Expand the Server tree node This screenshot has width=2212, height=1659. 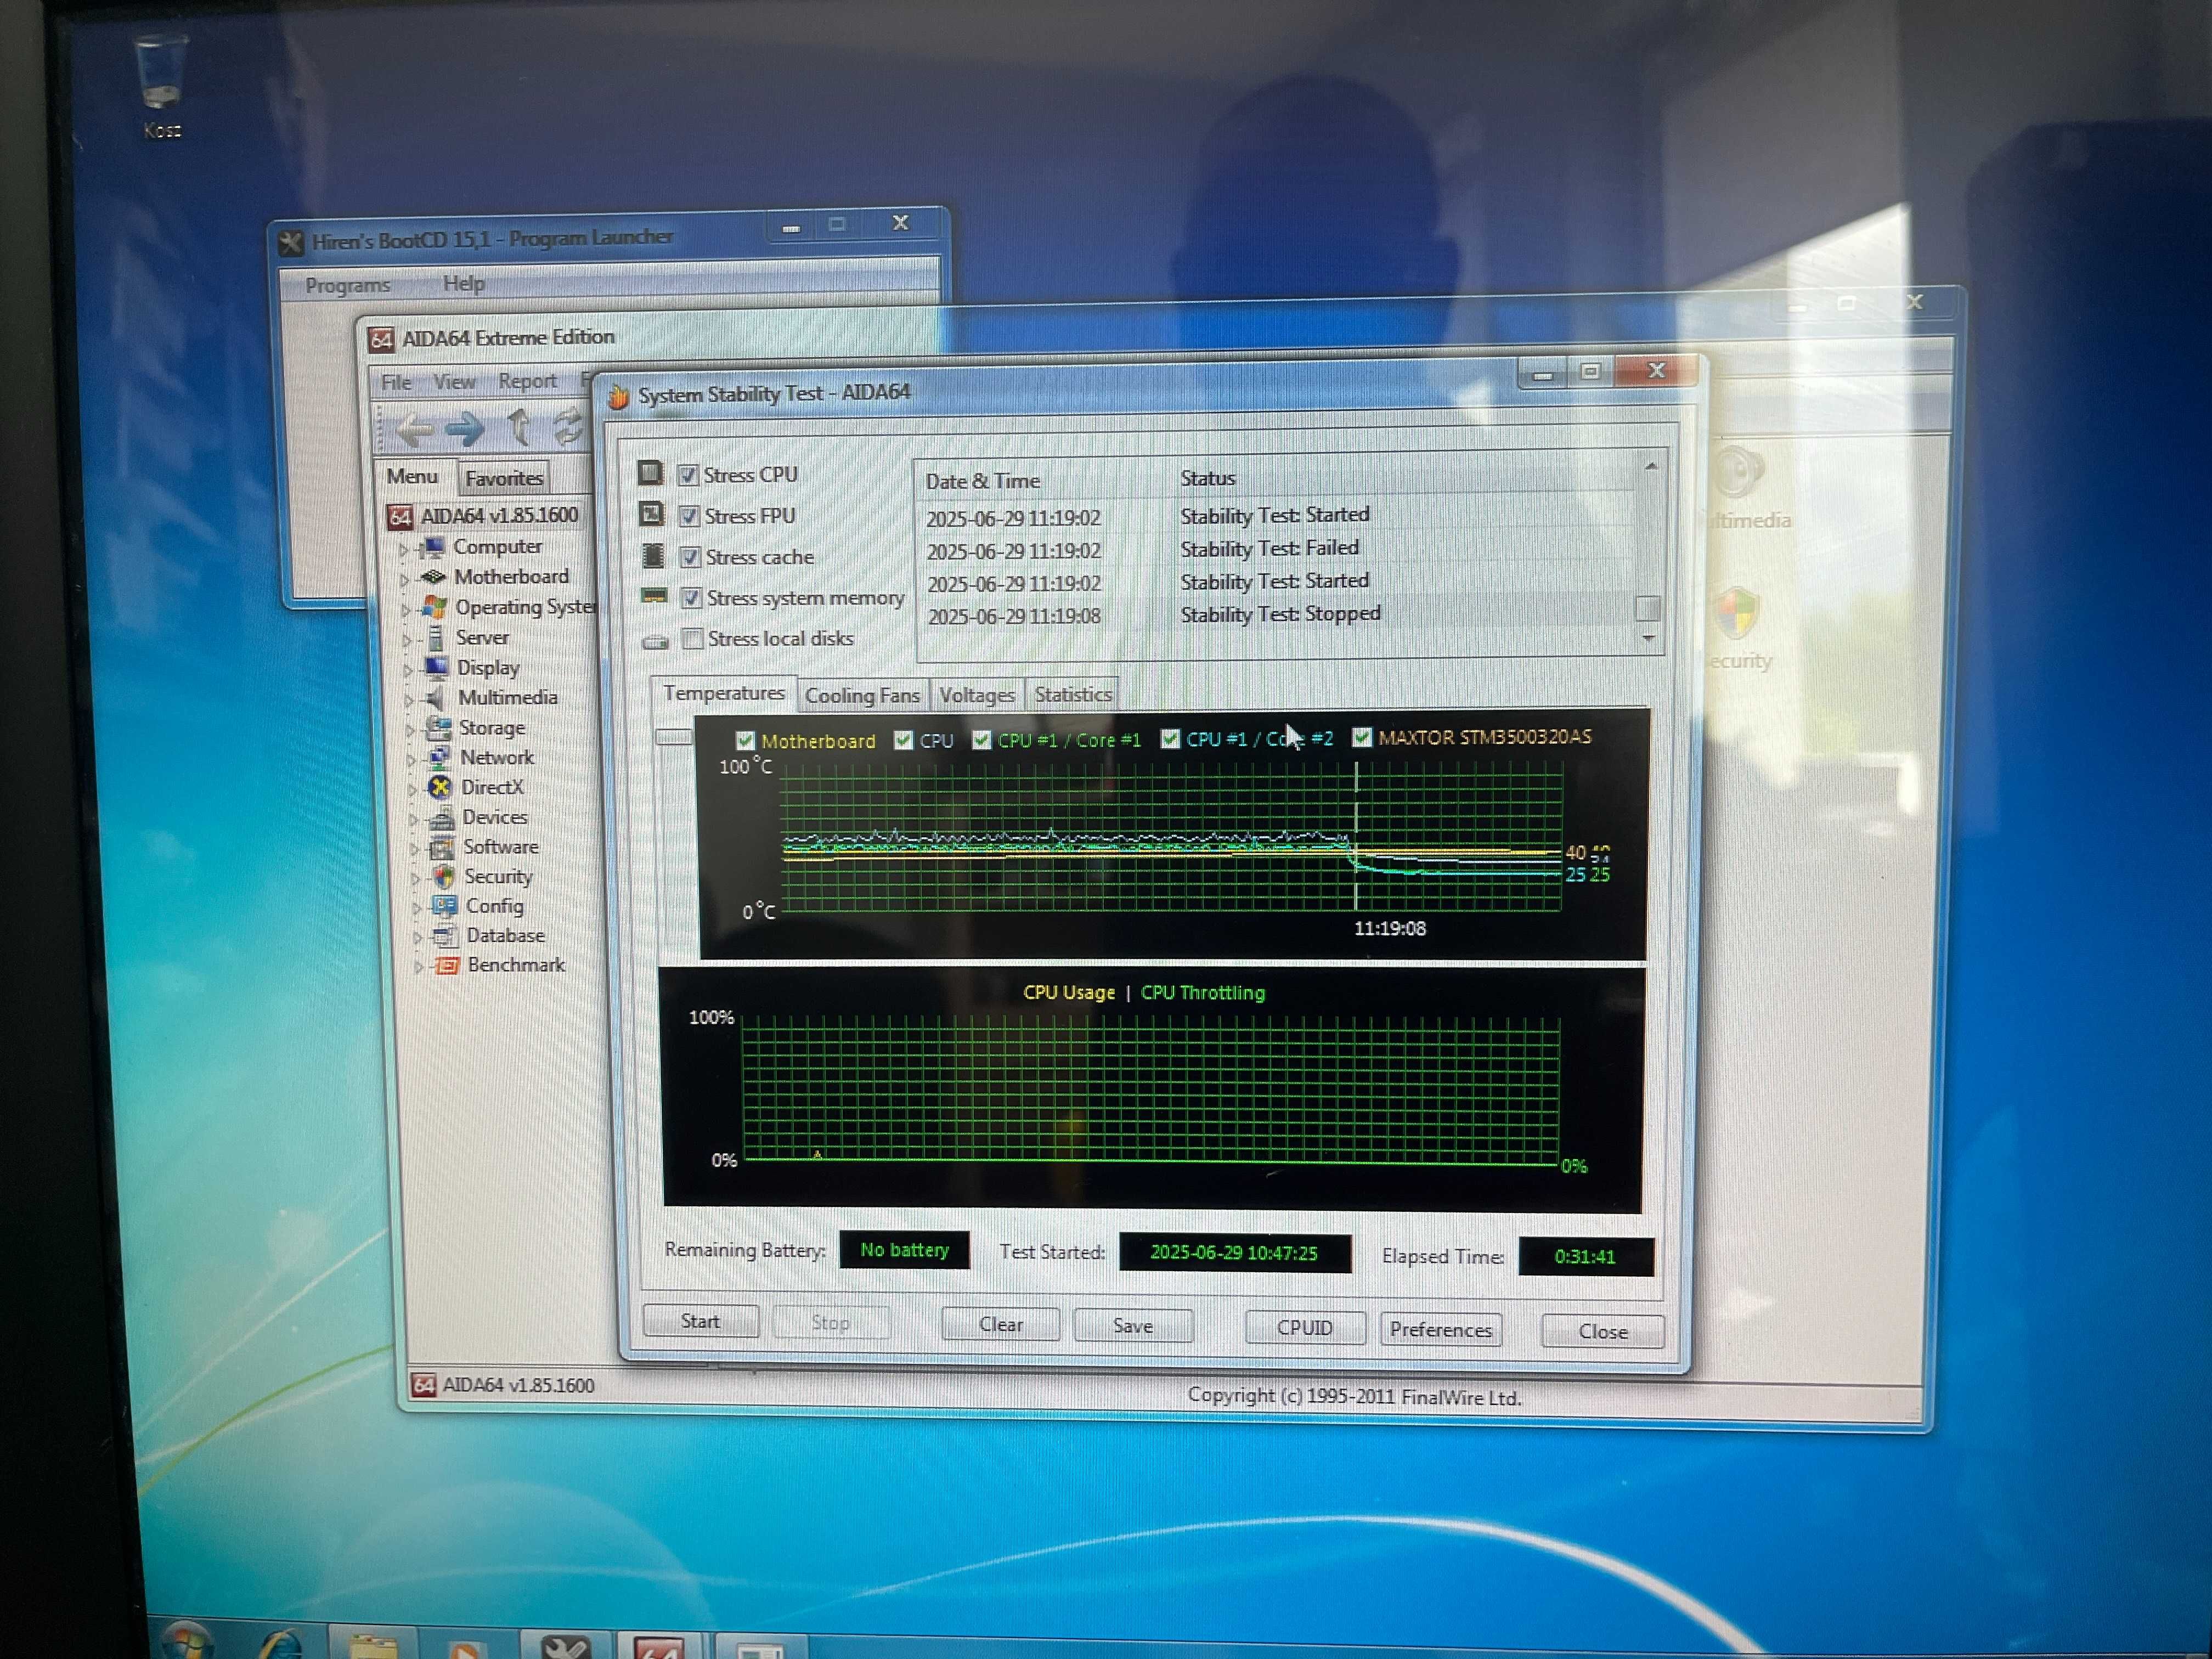pyautogui.click(x=407, y=639)
